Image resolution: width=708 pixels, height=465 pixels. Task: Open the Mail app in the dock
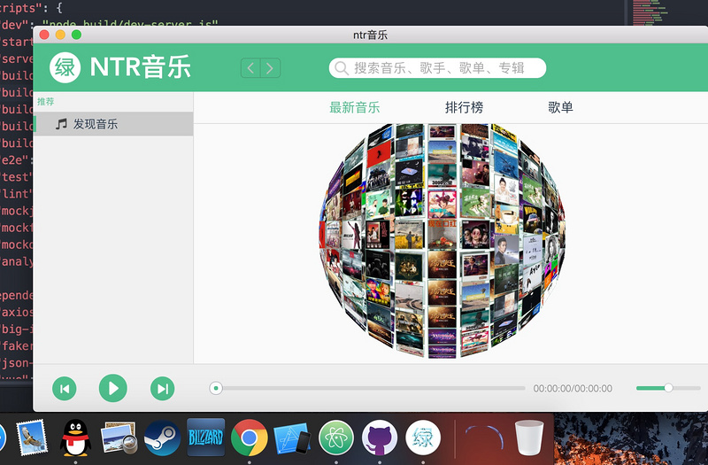tap(32, 438)
